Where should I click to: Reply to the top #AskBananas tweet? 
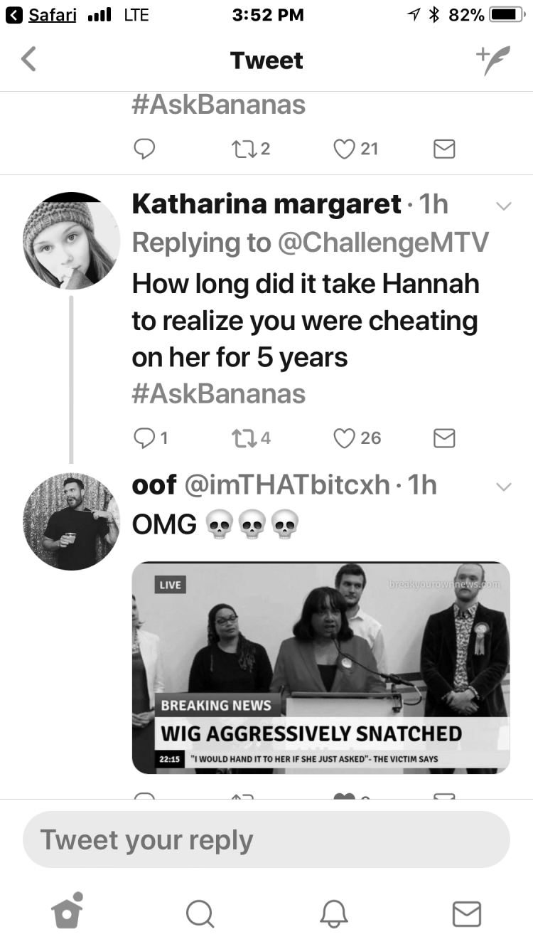[144, 149]
